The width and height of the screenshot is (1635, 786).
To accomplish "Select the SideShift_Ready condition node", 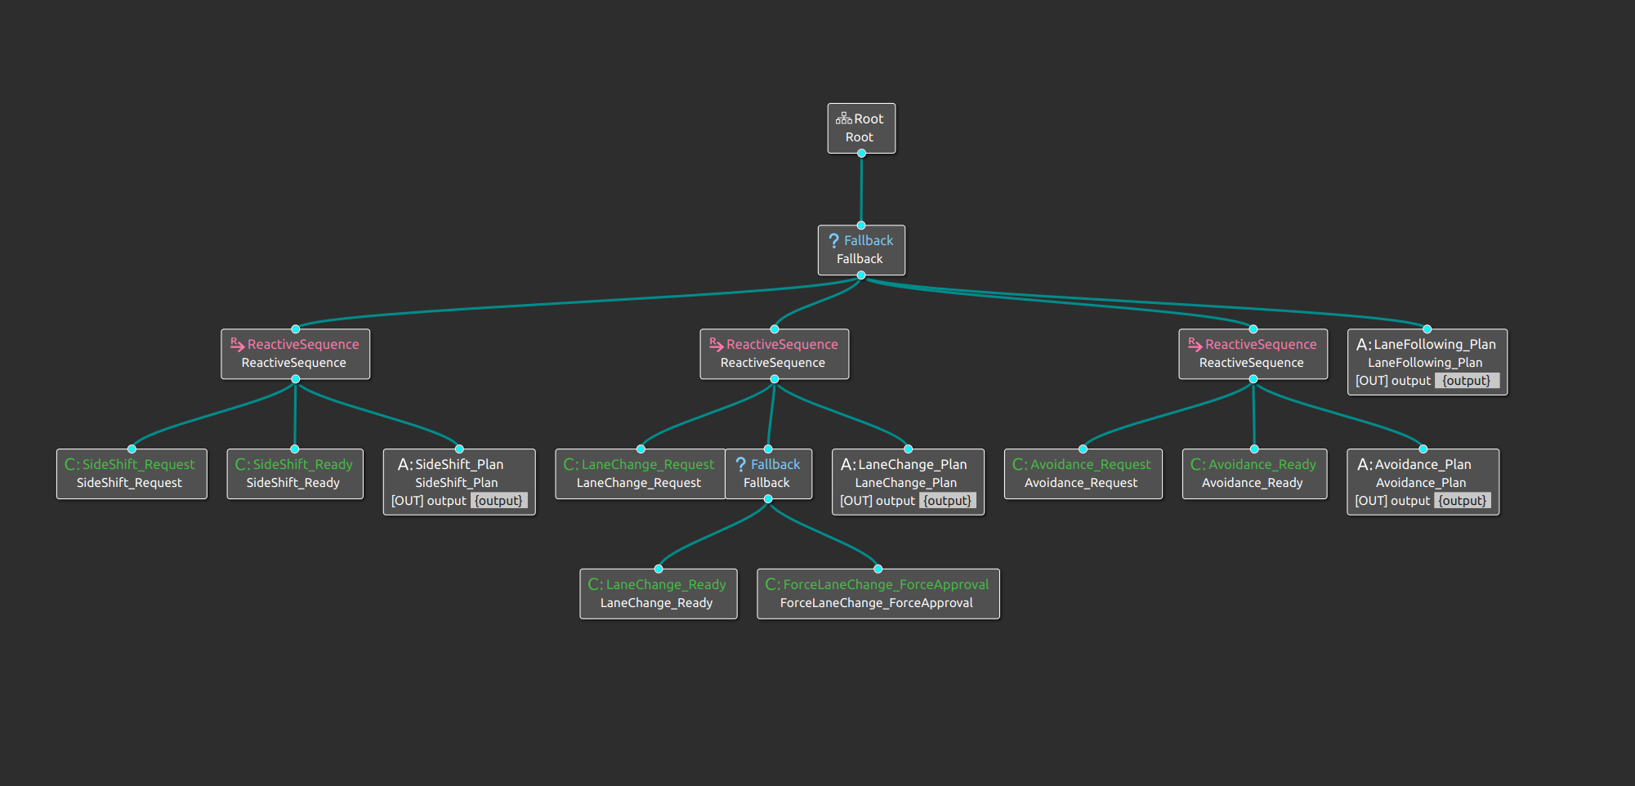I will click(x=294, y=473).
